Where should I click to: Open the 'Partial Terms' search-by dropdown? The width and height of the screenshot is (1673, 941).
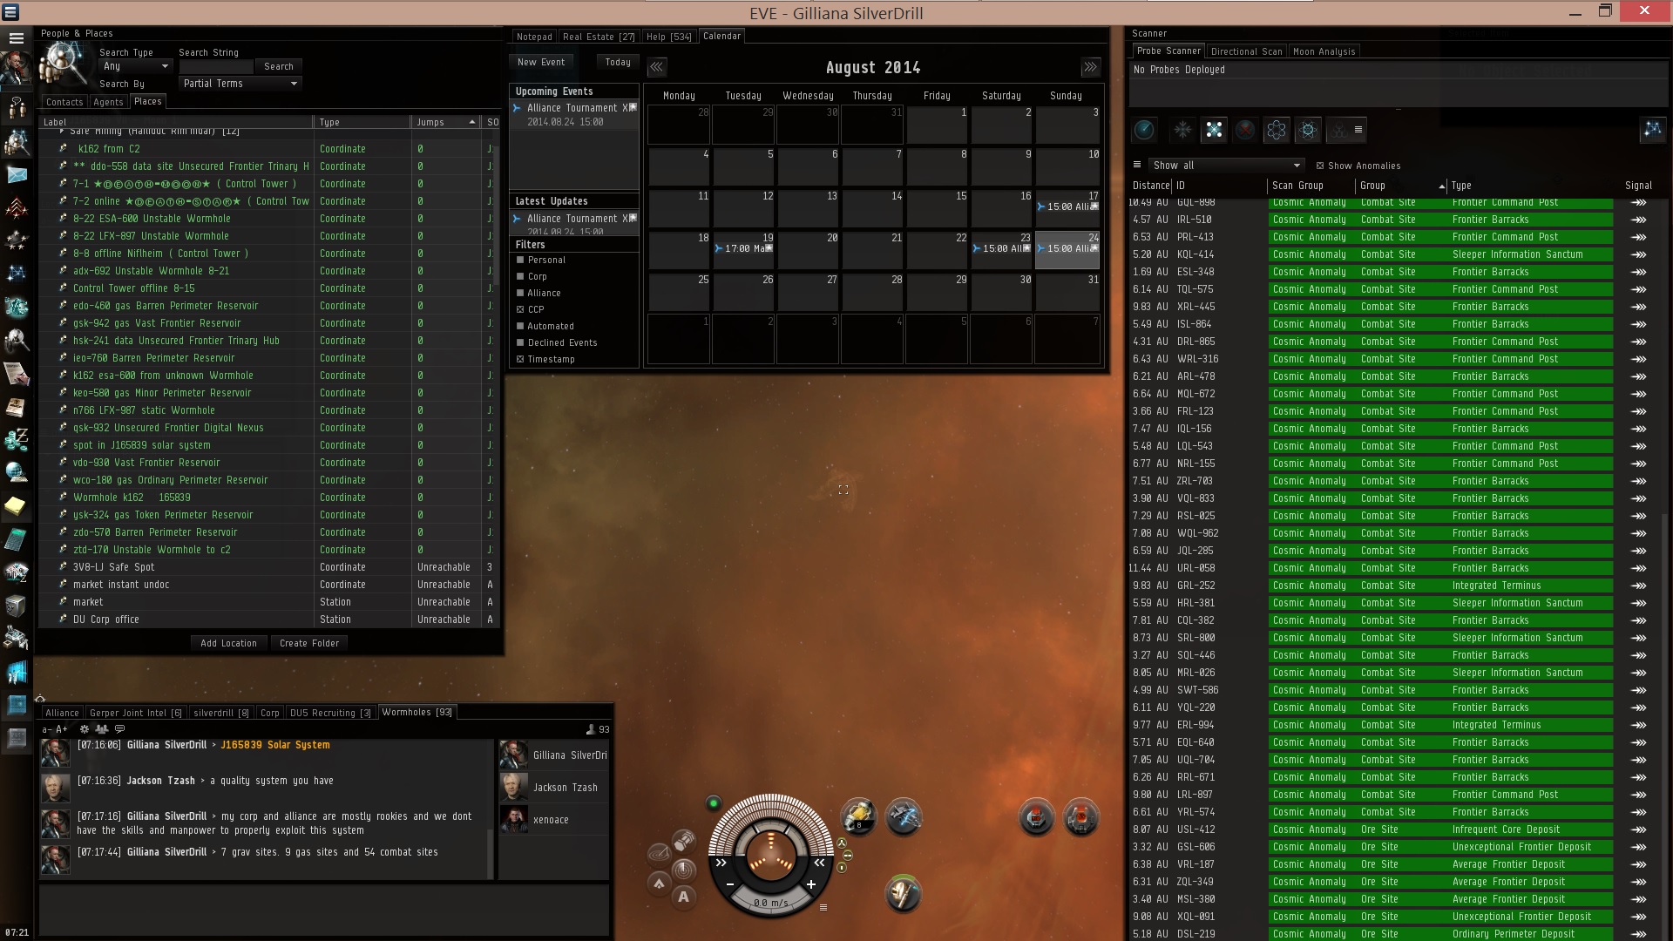click(x=240, y=84)
